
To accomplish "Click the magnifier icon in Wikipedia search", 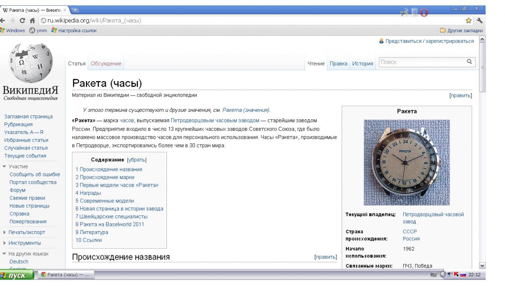I will point(469,62).
